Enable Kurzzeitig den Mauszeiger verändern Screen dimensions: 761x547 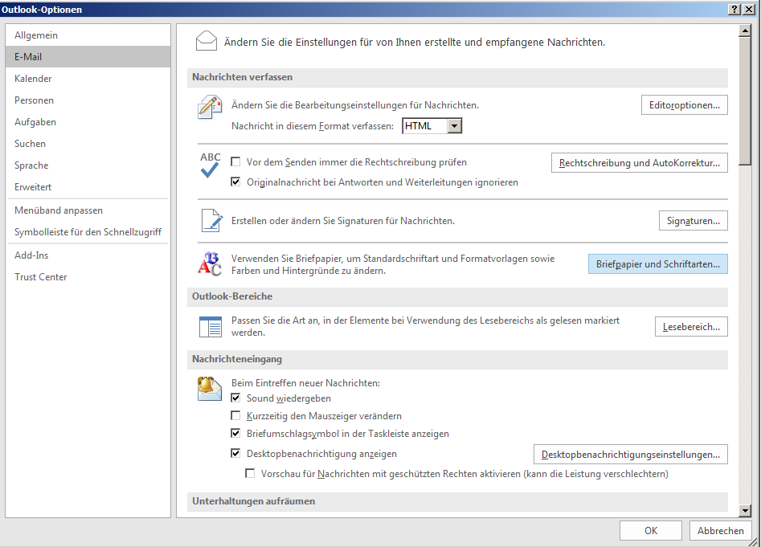(x=236, y=415)
